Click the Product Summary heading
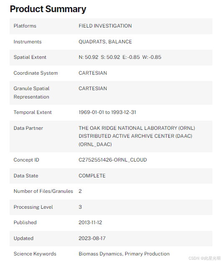 48,9
